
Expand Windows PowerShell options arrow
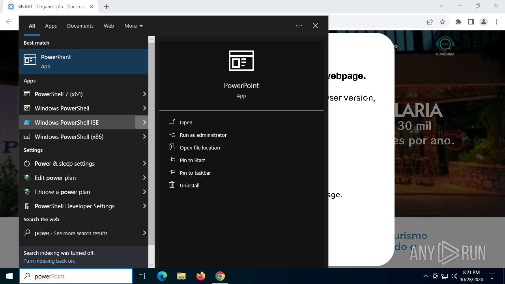click(144, 108)
